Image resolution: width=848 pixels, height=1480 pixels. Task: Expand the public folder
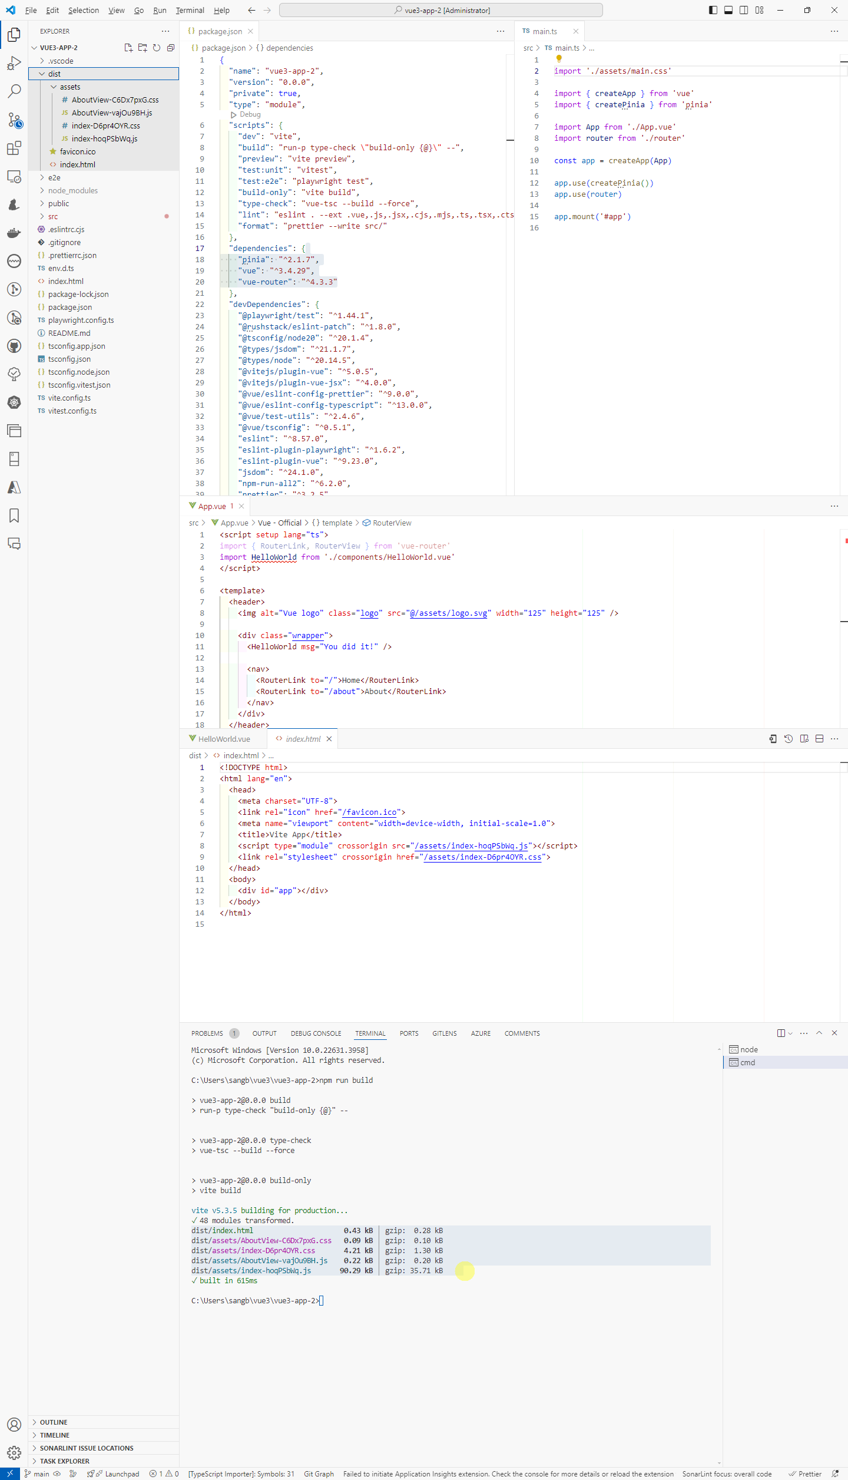coord(42,203)
